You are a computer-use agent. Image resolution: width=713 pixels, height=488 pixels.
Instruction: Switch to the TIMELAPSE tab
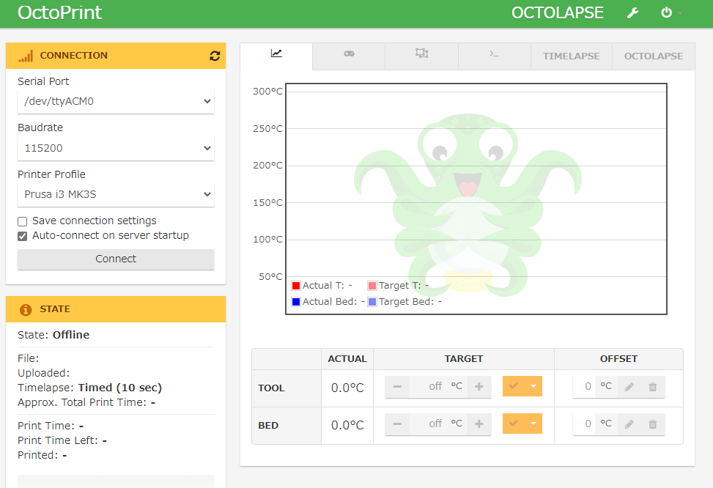click(571, 55)
